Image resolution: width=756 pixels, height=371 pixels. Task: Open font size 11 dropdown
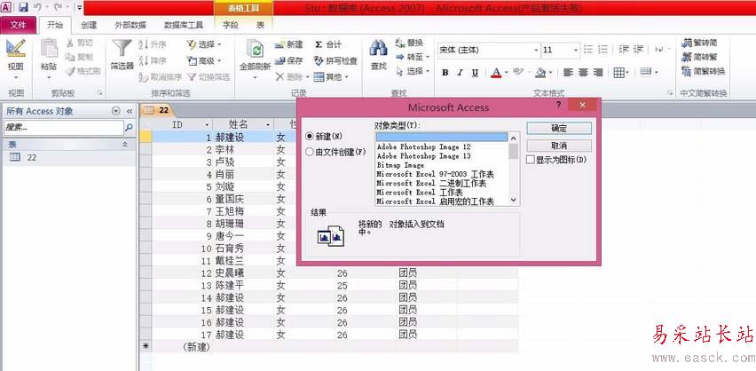pyautogui.click(x=575, y=51)
